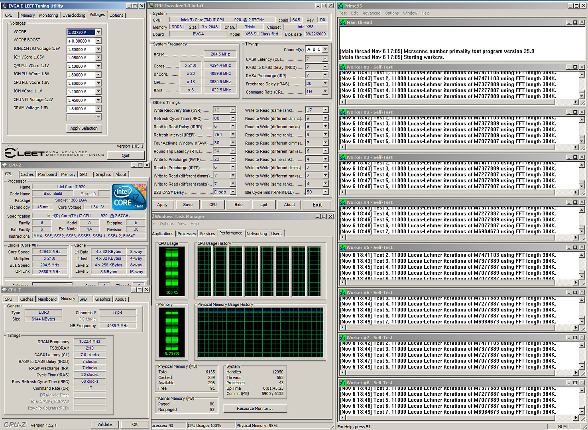Screen dimensions: 588x430
Task: Click Worker #2 horizontal scrollbar right arrow
Action: (x=576, y=147)
